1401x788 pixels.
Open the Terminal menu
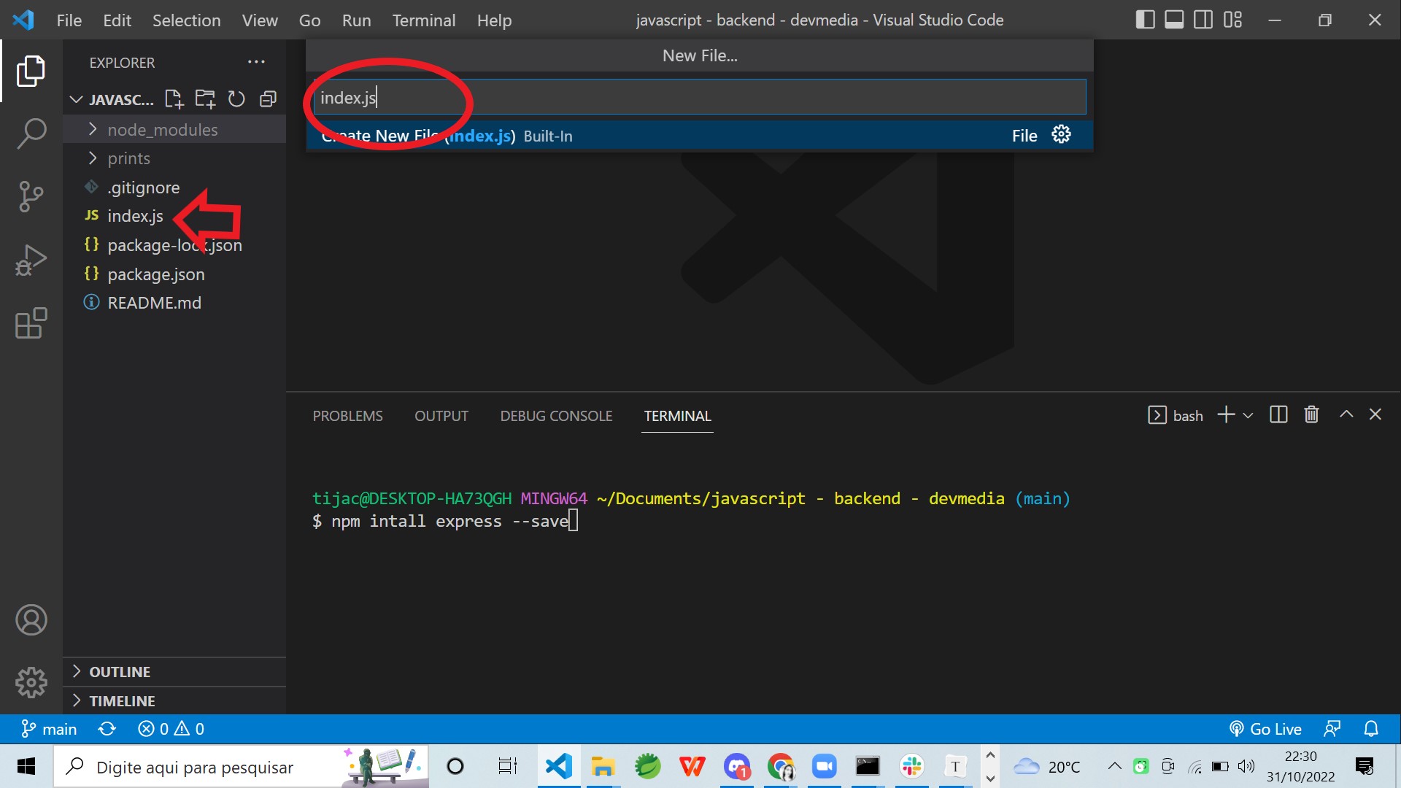tap(423, 20)
